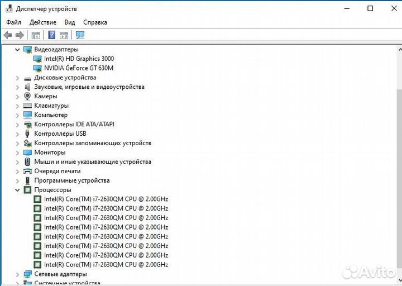Select Intel(R) HD Graphics 3000 entry
This screenshot has width=402, height=286.
pos(79,59)
